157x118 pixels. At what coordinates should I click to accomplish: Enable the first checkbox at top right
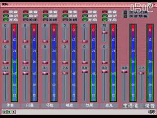125,12
